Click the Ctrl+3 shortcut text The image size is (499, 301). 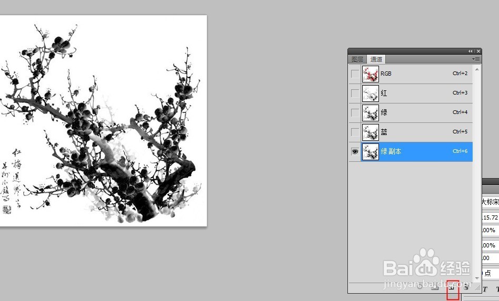460,92
